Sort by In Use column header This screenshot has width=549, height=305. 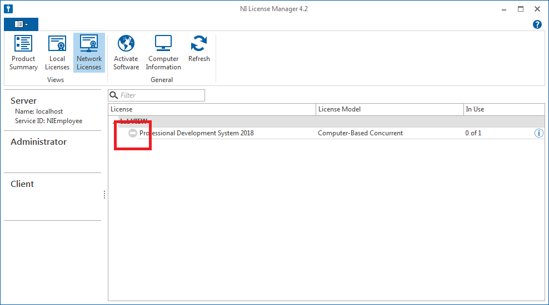tap(504, 109)
